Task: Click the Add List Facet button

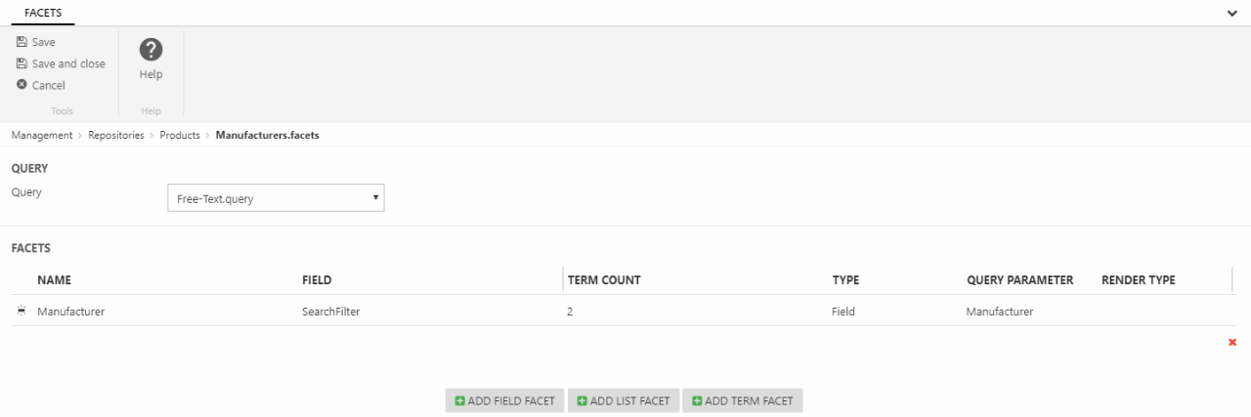Action: [x=623, y=400]
